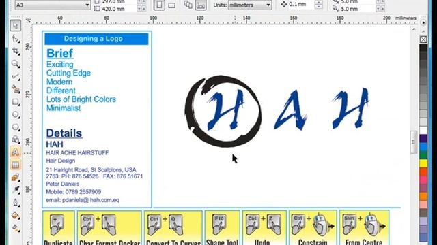Select the Pick tool in the toolbox
This screenshot has width=437, height=245.
(x=16, y=26)
